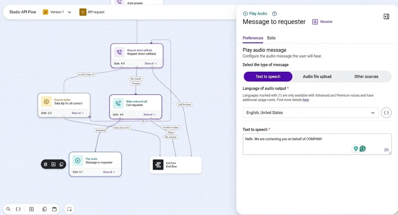Click the text search icon in text area
398x215 pixels.
point(386,150)
